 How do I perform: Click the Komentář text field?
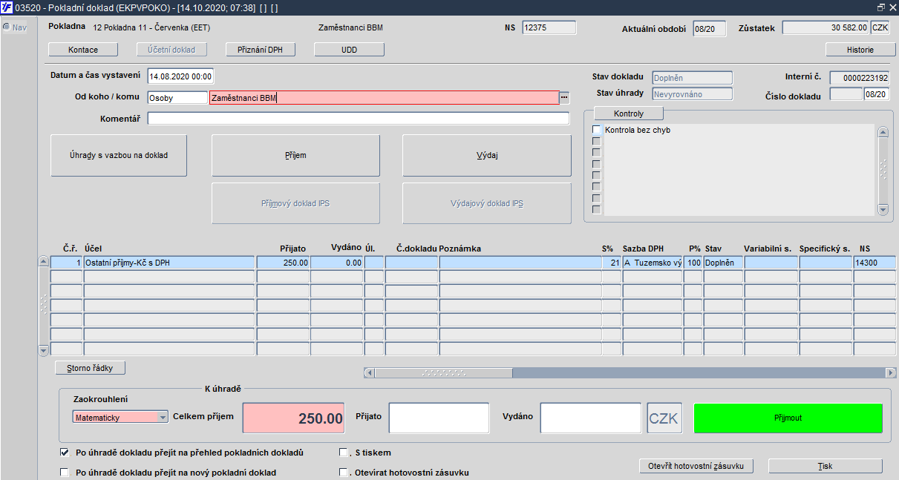coord(358,119)
